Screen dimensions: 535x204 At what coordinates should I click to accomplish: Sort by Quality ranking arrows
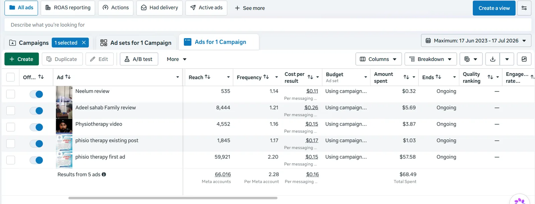[490, 77]
